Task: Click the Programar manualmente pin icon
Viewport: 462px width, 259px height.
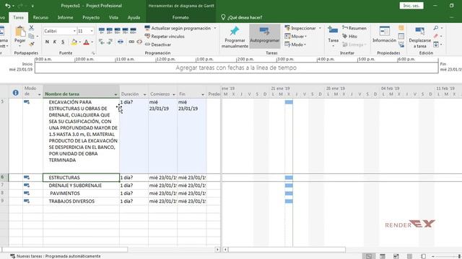Action: point(235,31)
